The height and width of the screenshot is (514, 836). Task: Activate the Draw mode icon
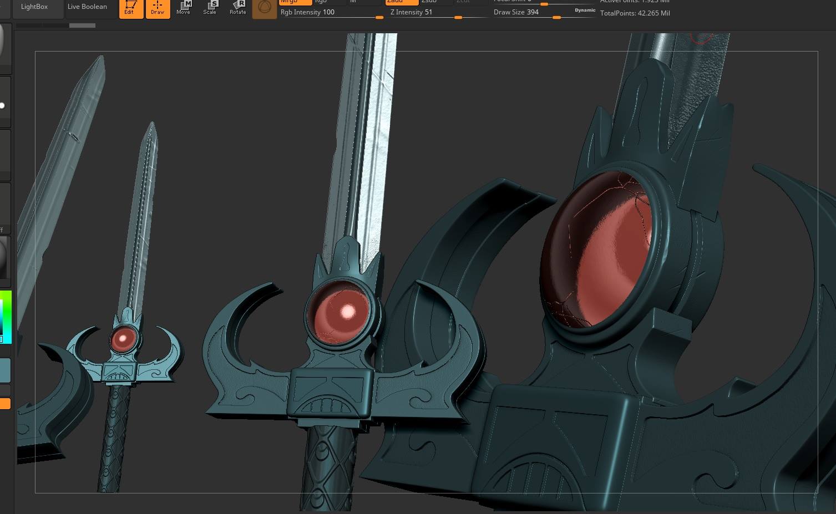click(x=158, y=9)
